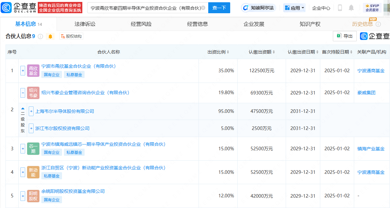Click 甬欣基金 purple logo badge
390x208 pixels.
tap(33, 71)
